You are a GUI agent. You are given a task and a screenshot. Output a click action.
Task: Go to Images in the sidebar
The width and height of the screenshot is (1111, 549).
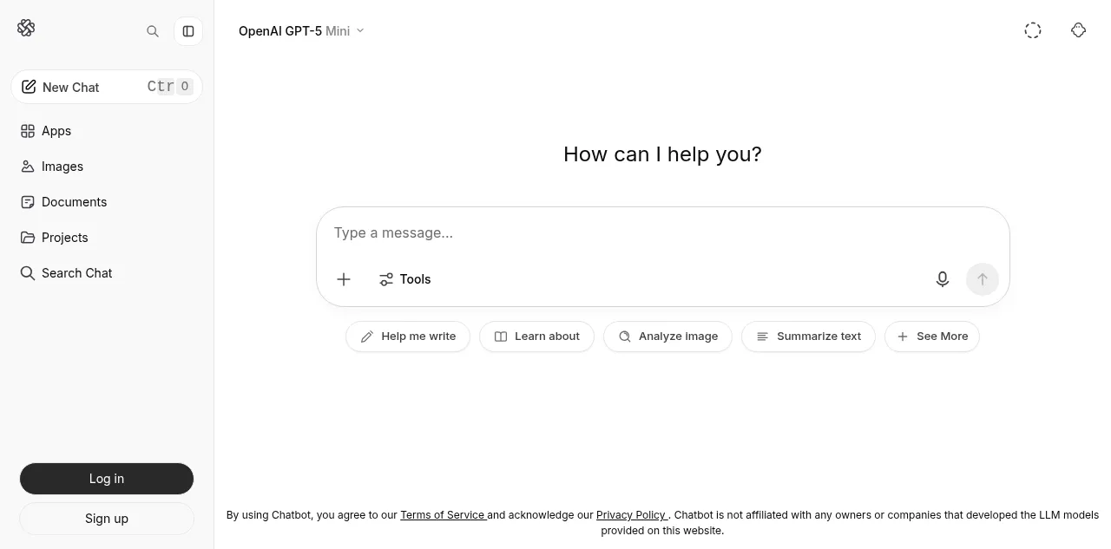[107, 167]
